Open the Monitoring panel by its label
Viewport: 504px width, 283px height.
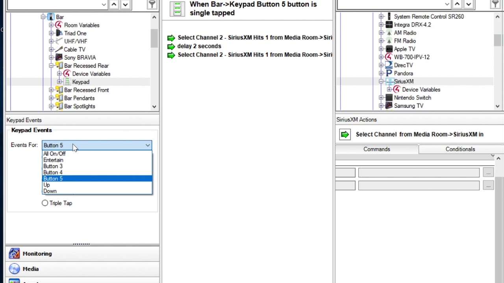37,254
